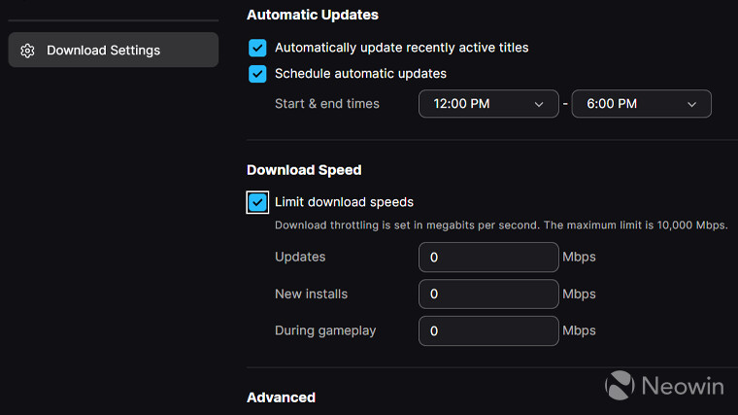Image resolution: width=738 pixels, height=415 pixels.
Task: Click the Neowin watermark text
Action: click(681, 386)
